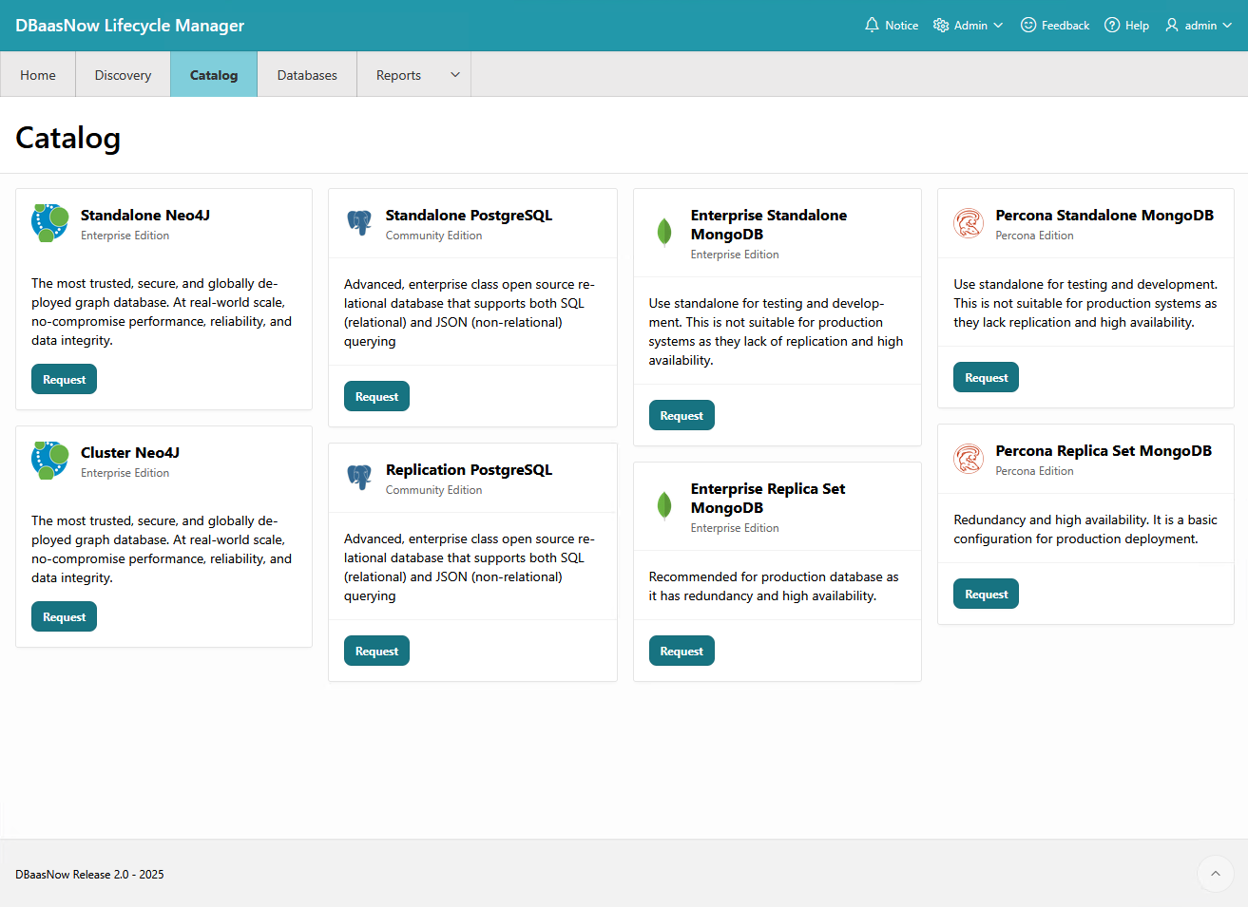
Task: Open the Databases tab
Action: tap(307, 75)
